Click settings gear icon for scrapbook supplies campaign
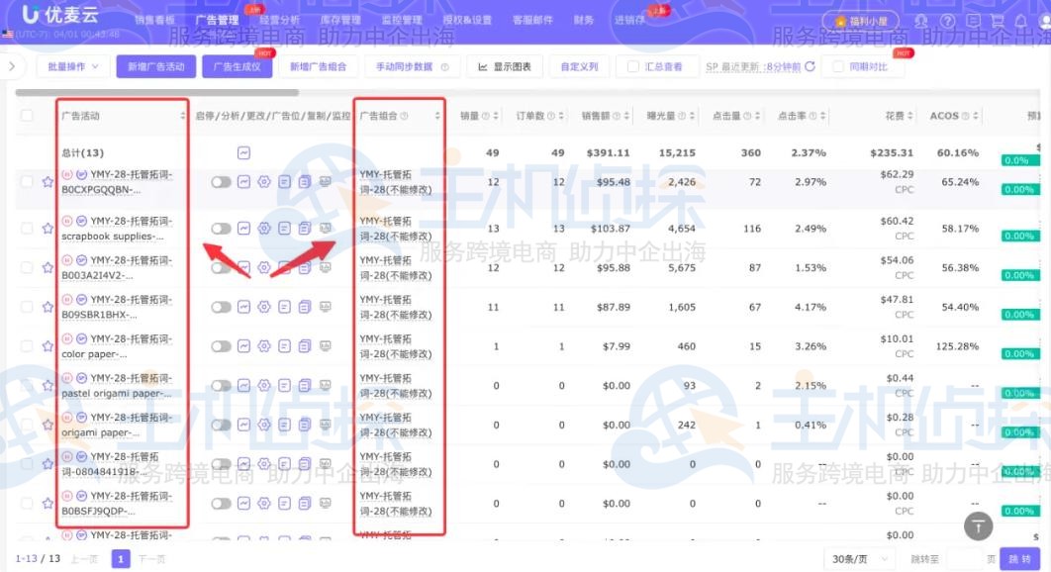Image resolution: width=1051 pixels, height=572 pixels. [264, 228]
